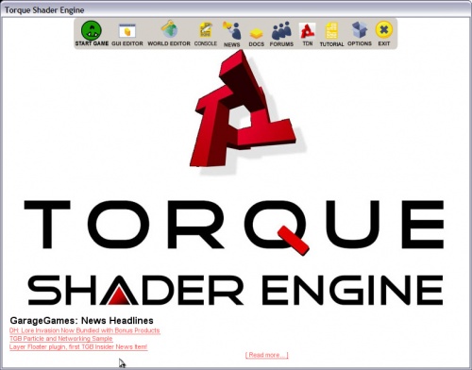Visit Forums people icon

pyautogui.click(x=281, y=30)
